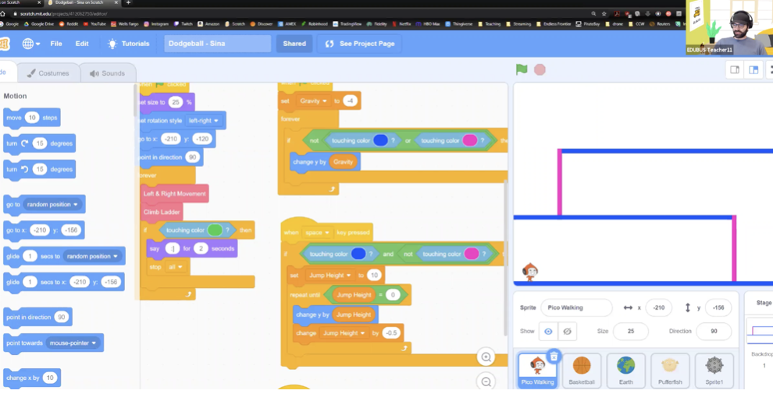The width and height of the screenshot is (773, 394).
Task: Open the rotation style left-right dropdown
Action: tap(203, 120)
